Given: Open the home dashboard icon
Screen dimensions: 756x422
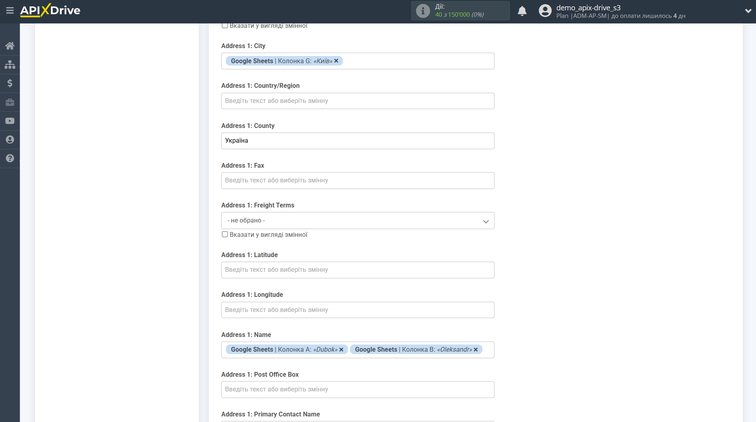Looking at the screenshot, I should click(10, 46).
